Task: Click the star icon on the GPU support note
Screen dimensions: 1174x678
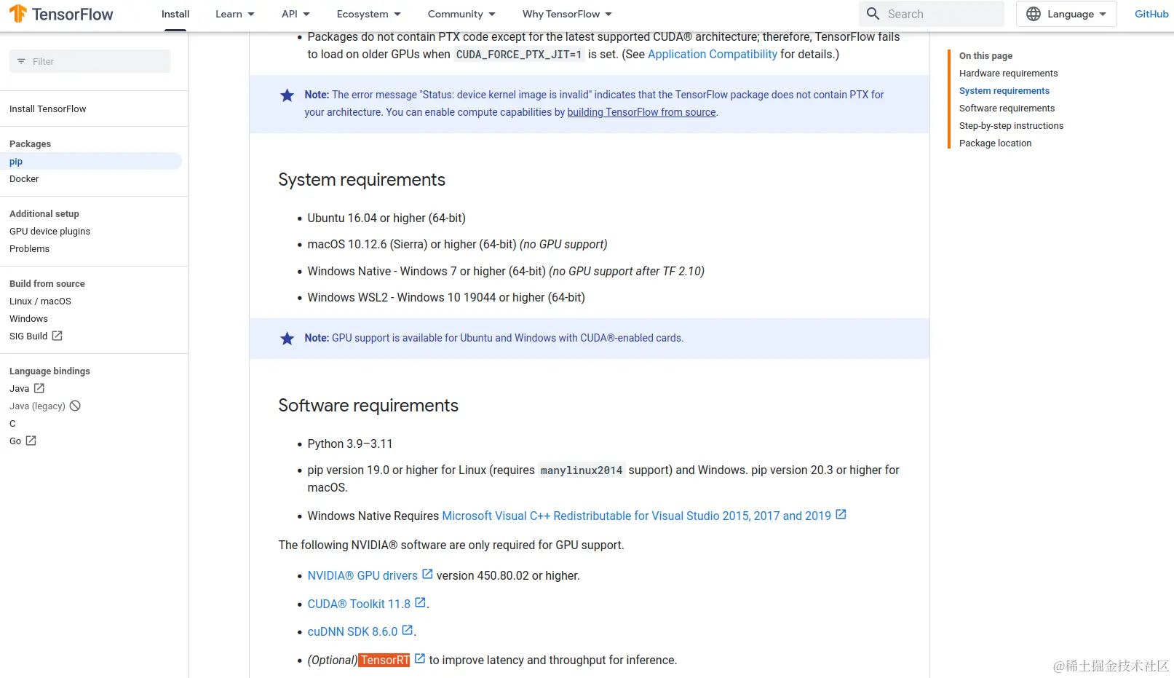Action: [287, 339]
